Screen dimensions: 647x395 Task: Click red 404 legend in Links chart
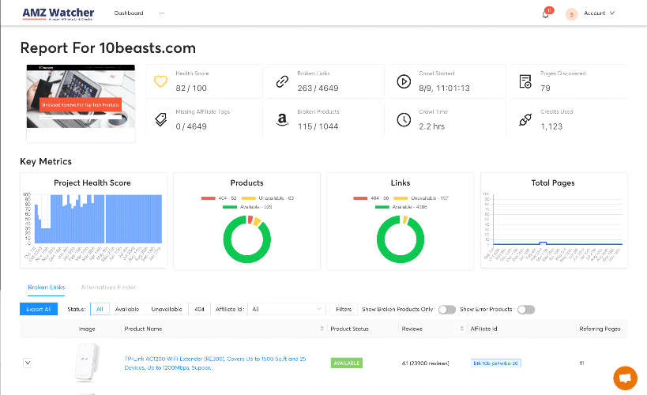click(371, 198)
